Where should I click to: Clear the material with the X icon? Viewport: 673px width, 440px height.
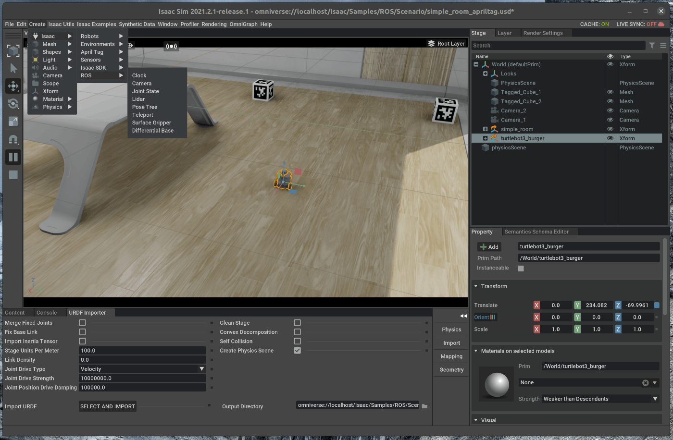click(646, 383)
